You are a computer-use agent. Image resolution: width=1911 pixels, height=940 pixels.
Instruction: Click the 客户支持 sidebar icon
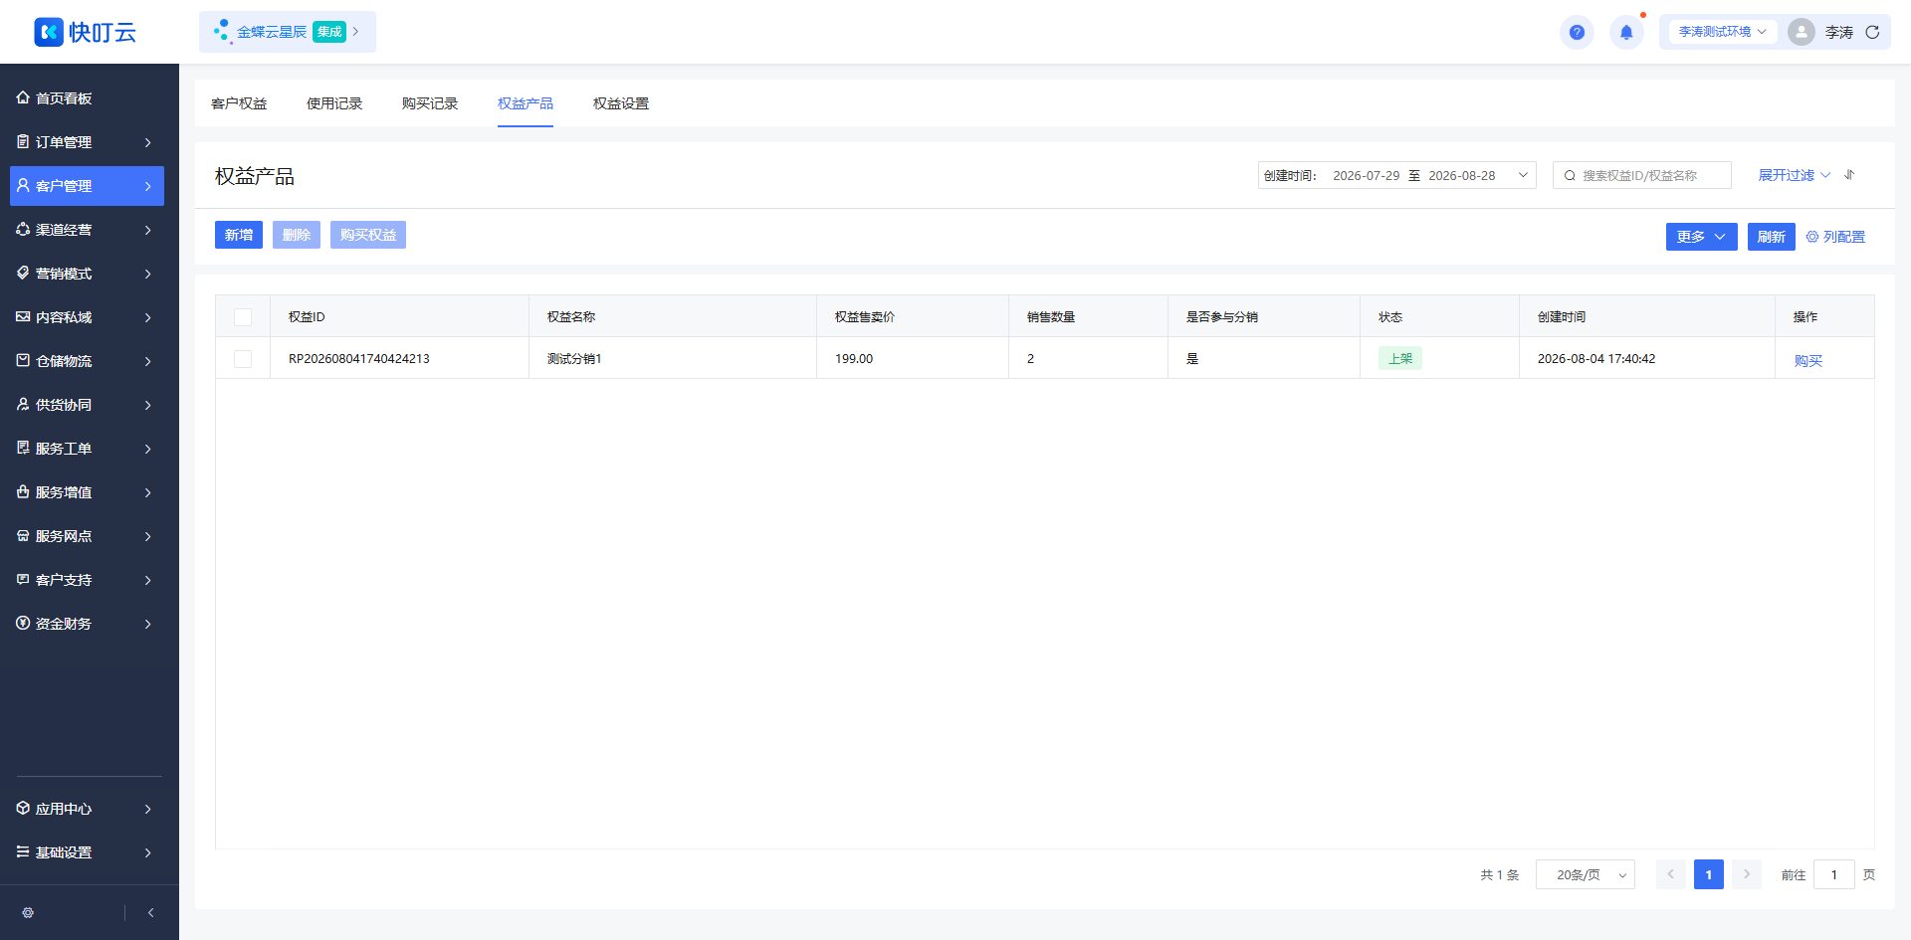point(23,579)
